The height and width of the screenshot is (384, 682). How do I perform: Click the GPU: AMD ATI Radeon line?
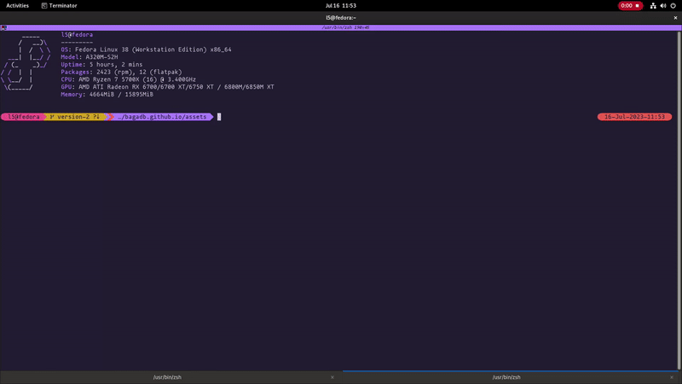click(x=167, y=87)
